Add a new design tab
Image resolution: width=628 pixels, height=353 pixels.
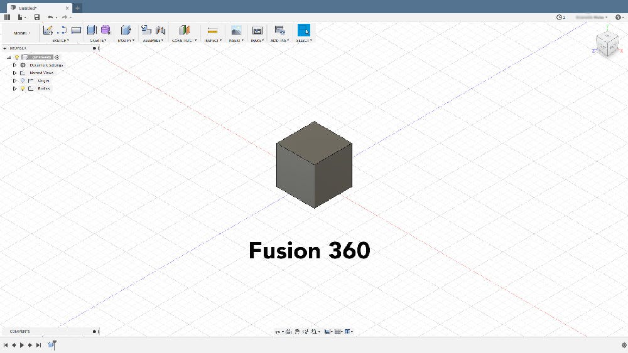78,8
